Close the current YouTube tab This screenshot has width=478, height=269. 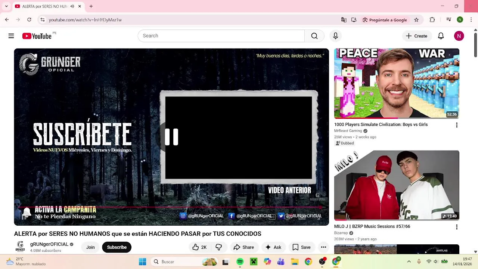[x=80, y=6]
